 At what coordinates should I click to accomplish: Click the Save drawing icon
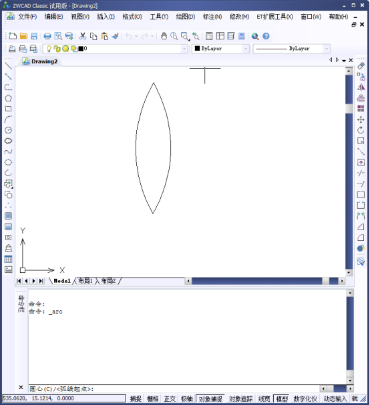tap(34, 36)
